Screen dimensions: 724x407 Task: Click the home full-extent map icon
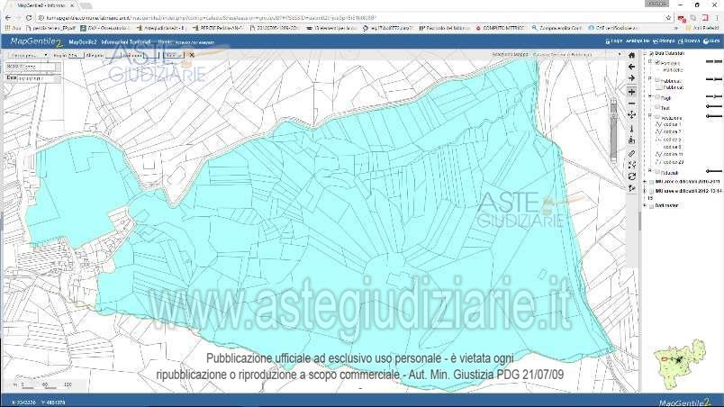(632, 54)
